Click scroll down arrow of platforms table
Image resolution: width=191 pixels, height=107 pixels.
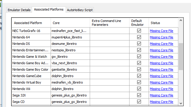[x=181, y=103]
